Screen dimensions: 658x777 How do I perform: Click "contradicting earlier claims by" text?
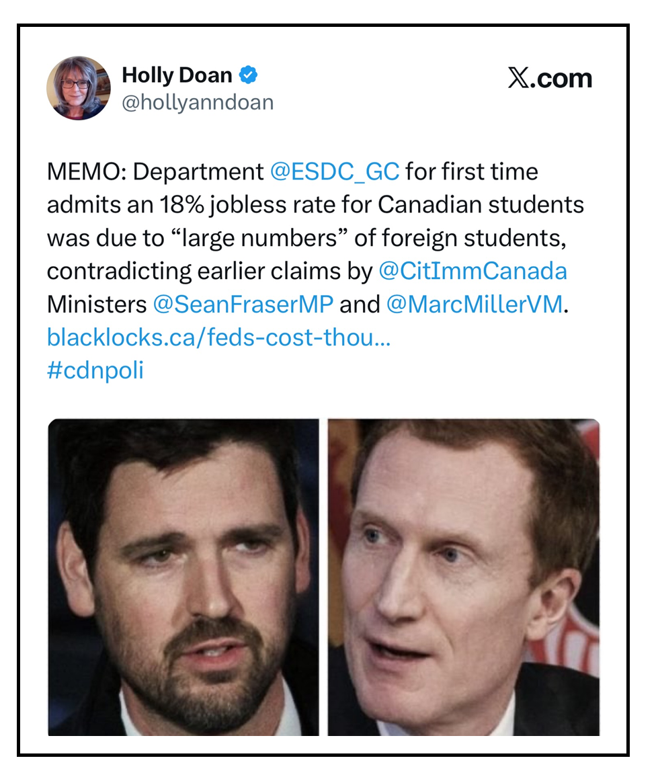pyautogui.click(x=209, y=271)
